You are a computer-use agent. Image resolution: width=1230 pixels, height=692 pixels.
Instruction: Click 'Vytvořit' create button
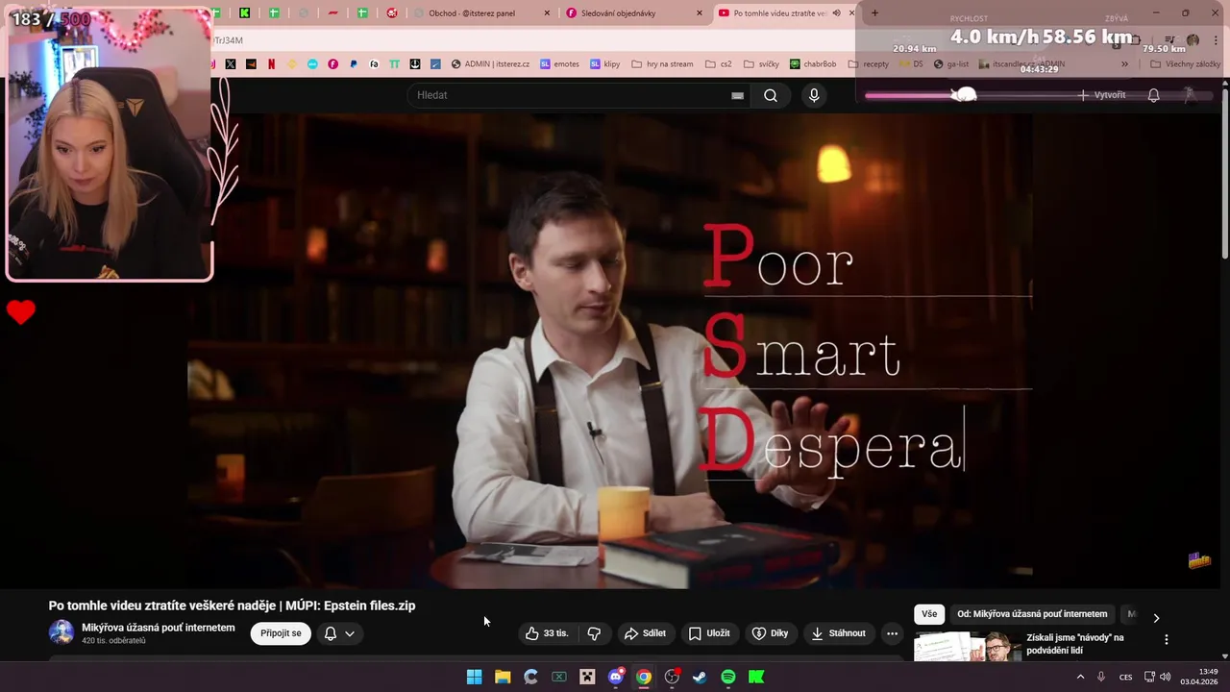coord(1101,95)
